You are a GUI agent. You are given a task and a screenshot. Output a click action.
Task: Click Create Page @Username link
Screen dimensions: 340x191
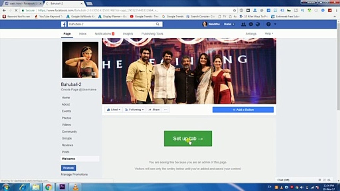coord(79,90)
